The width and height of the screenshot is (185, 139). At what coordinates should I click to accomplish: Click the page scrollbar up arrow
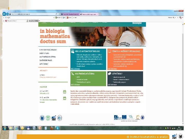click(x=183, y=24)
